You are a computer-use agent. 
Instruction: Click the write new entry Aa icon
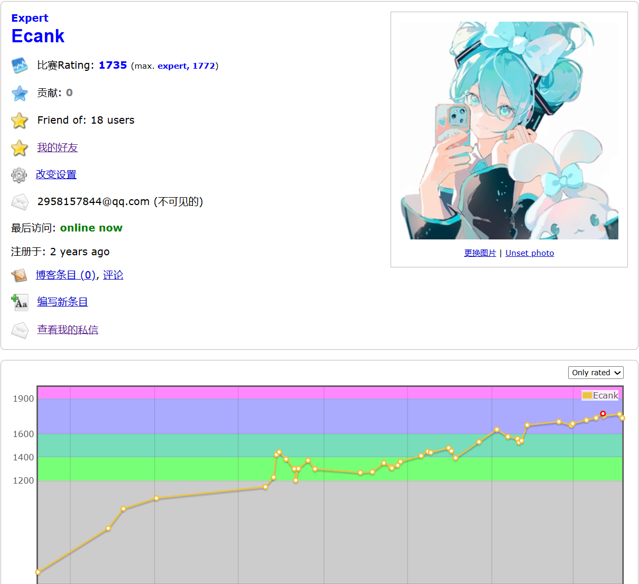pos(20,302)
